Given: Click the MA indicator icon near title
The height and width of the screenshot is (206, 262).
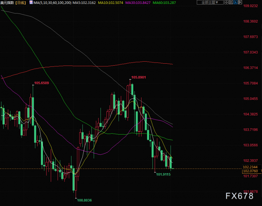Looking at the screenshot, I should pos(31,2).
